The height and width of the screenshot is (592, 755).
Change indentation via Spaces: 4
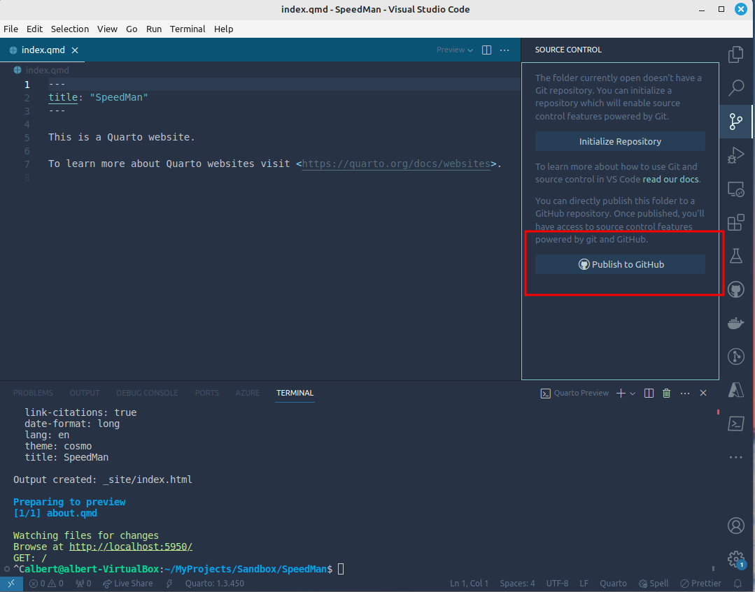point(517,584)
